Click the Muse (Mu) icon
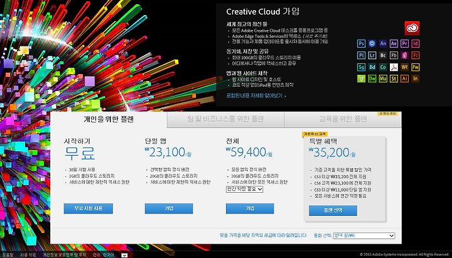The image size is (452, 258). 383,78
